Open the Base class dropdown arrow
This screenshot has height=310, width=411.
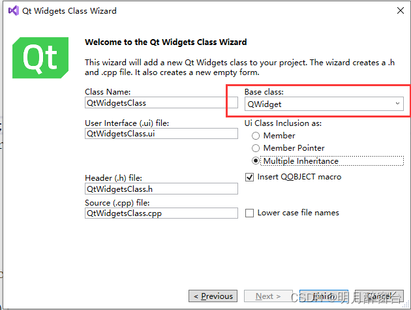coord(397,104)
